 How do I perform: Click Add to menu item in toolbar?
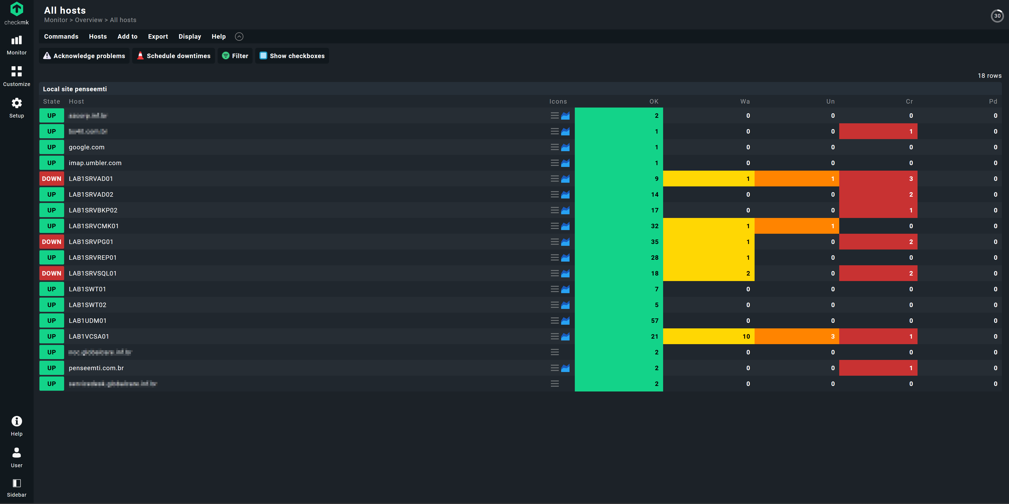click(x=127, y=36)
